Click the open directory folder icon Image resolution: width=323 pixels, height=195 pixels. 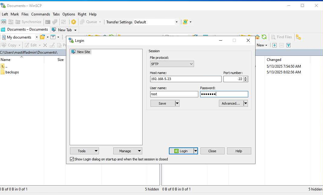pos(42,37)
